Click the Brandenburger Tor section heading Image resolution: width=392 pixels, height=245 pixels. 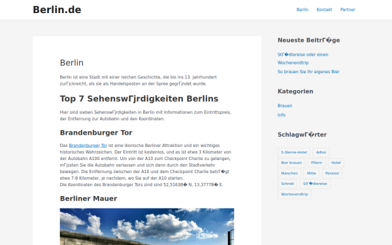[x=96, y=133]
